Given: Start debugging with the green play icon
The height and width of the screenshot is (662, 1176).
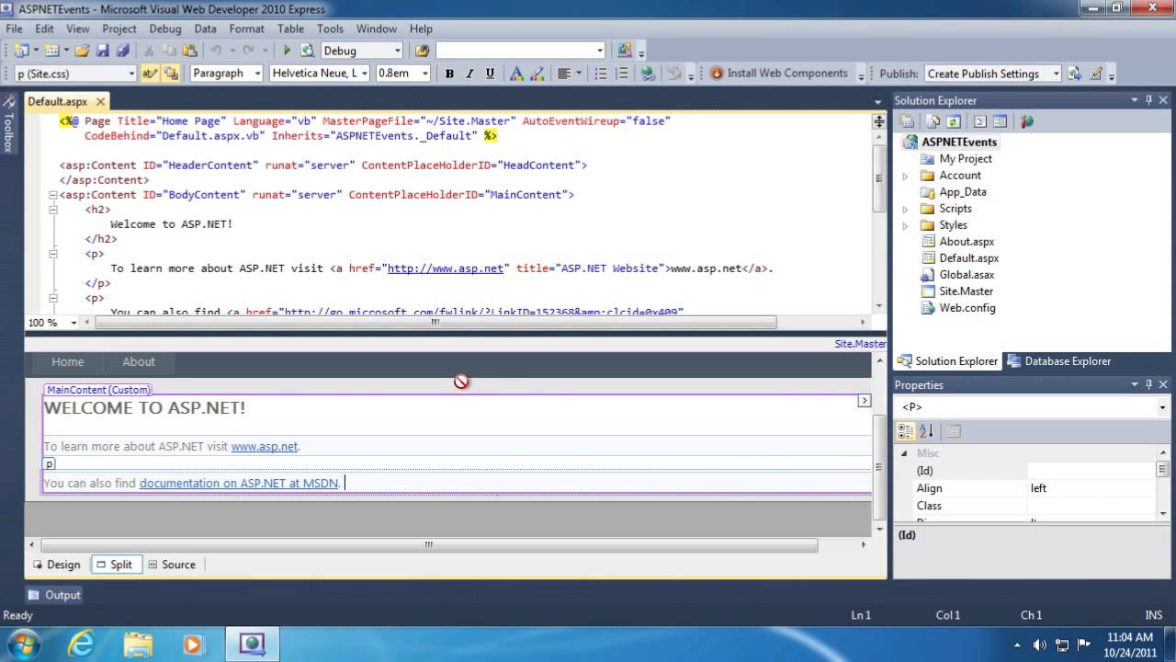Looking at the screenshot, I should (287, 51).
